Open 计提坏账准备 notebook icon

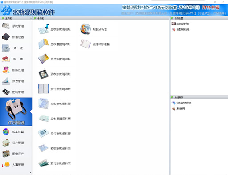pyautogui.click(x=85, y=44)
